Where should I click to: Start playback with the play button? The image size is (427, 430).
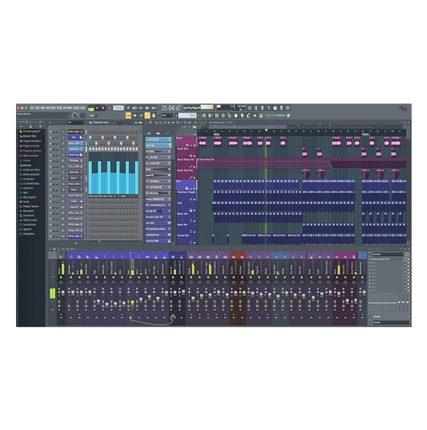click(97, 108)
